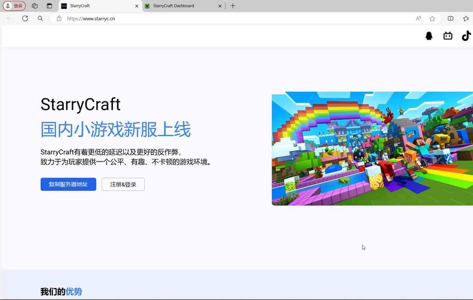Click the 我们的优势 section heading
This screenshot has height=300, width=473.
(x=61, y=292)
